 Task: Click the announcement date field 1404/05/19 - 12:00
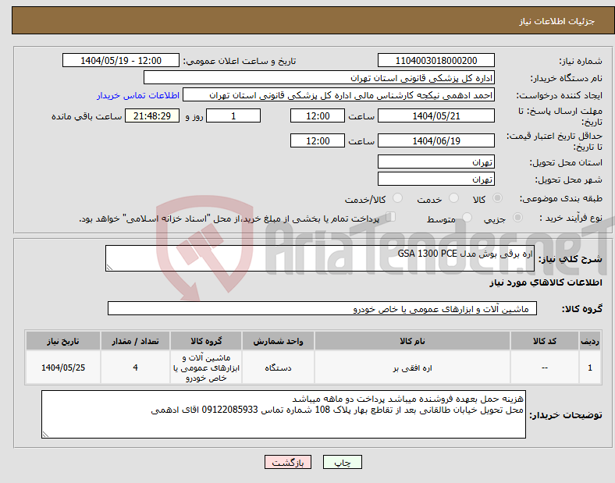[x=121, y=61]
